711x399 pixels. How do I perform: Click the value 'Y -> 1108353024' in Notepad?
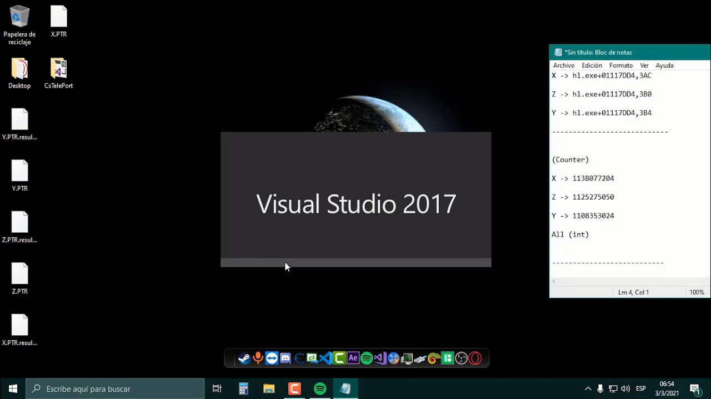tap(583, 216)
